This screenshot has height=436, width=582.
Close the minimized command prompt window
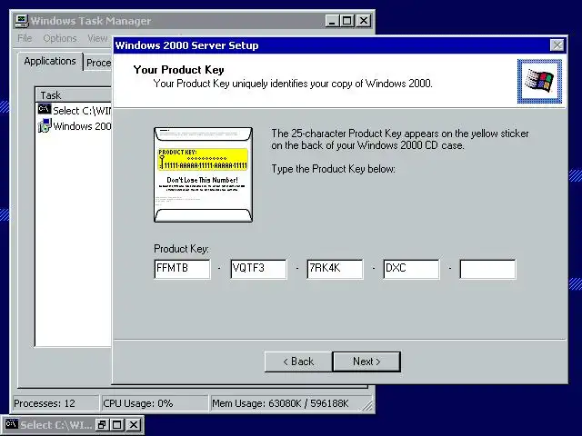[x=134, y=425]
